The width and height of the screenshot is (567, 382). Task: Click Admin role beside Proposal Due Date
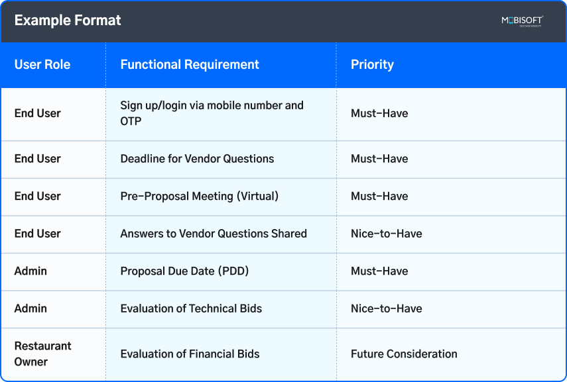pyautogui.click(x=31, y=271)
